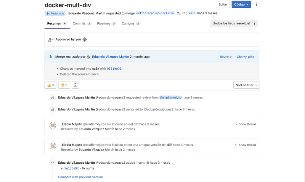Expand first Show thread toggle
Viewport: 305px width, 182px height.
click(245, 124)
